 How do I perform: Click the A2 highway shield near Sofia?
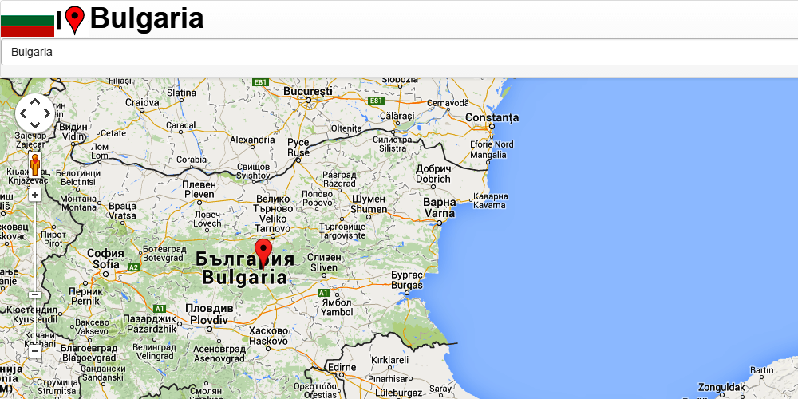pos(133,267)
